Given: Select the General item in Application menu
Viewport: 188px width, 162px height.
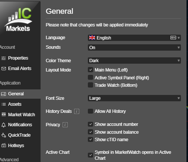Looking at the screenshot, I should coord(20,94).
